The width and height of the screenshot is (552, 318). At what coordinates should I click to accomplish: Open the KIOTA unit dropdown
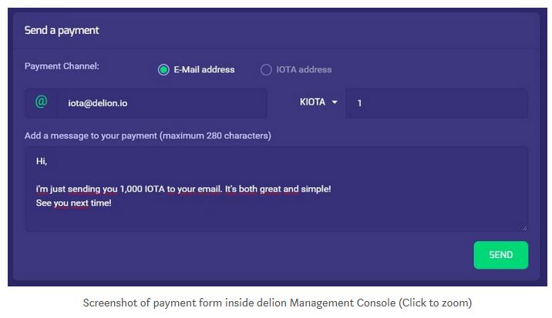click(318, 102)
